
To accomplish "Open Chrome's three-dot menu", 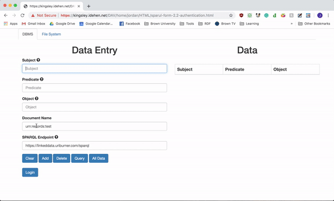I will click(328, 16).
